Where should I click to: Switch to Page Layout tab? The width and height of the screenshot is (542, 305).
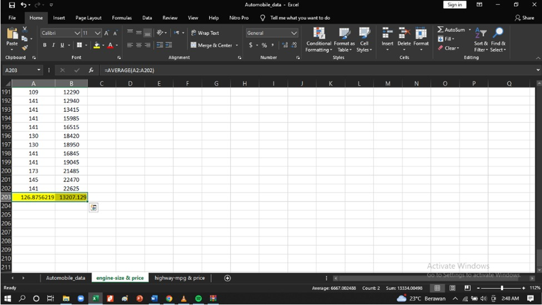88,18
